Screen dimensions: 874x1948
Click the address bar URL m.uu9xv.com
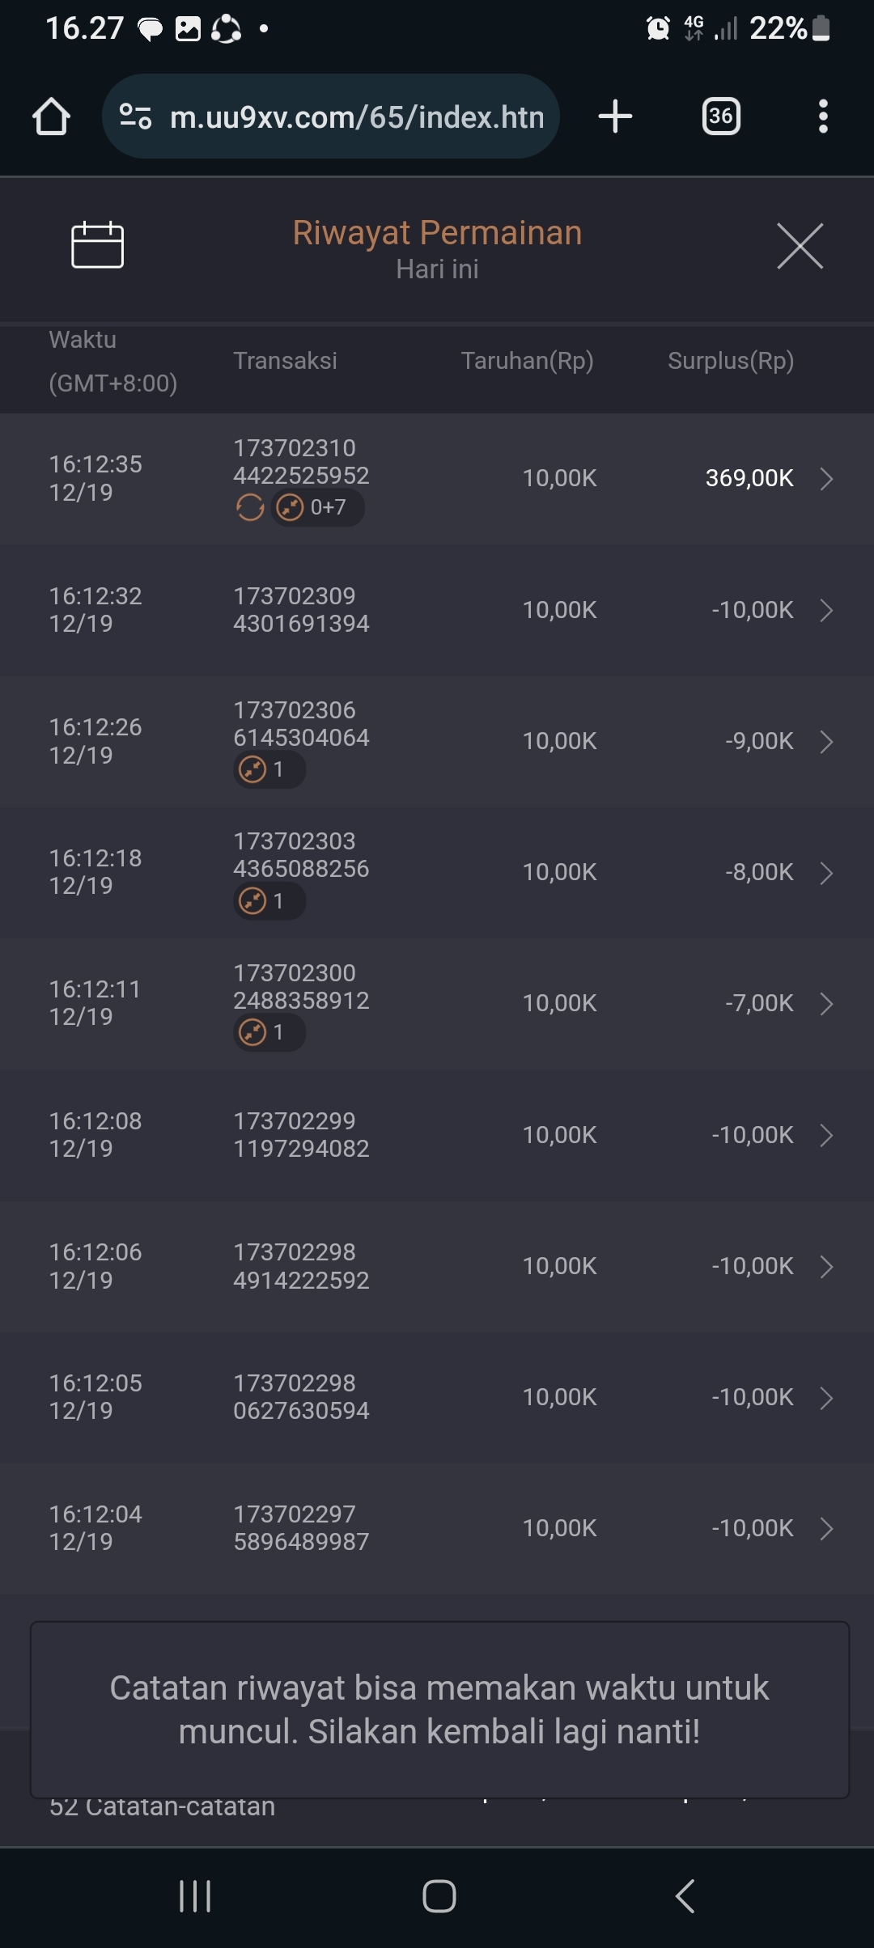tap(356, 117)
